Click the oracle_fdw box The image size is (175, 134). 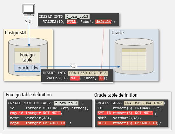point(27,68)
